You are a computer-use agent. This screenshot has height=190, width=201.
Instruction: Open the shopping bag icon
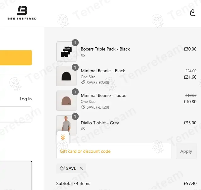[193, 13]
